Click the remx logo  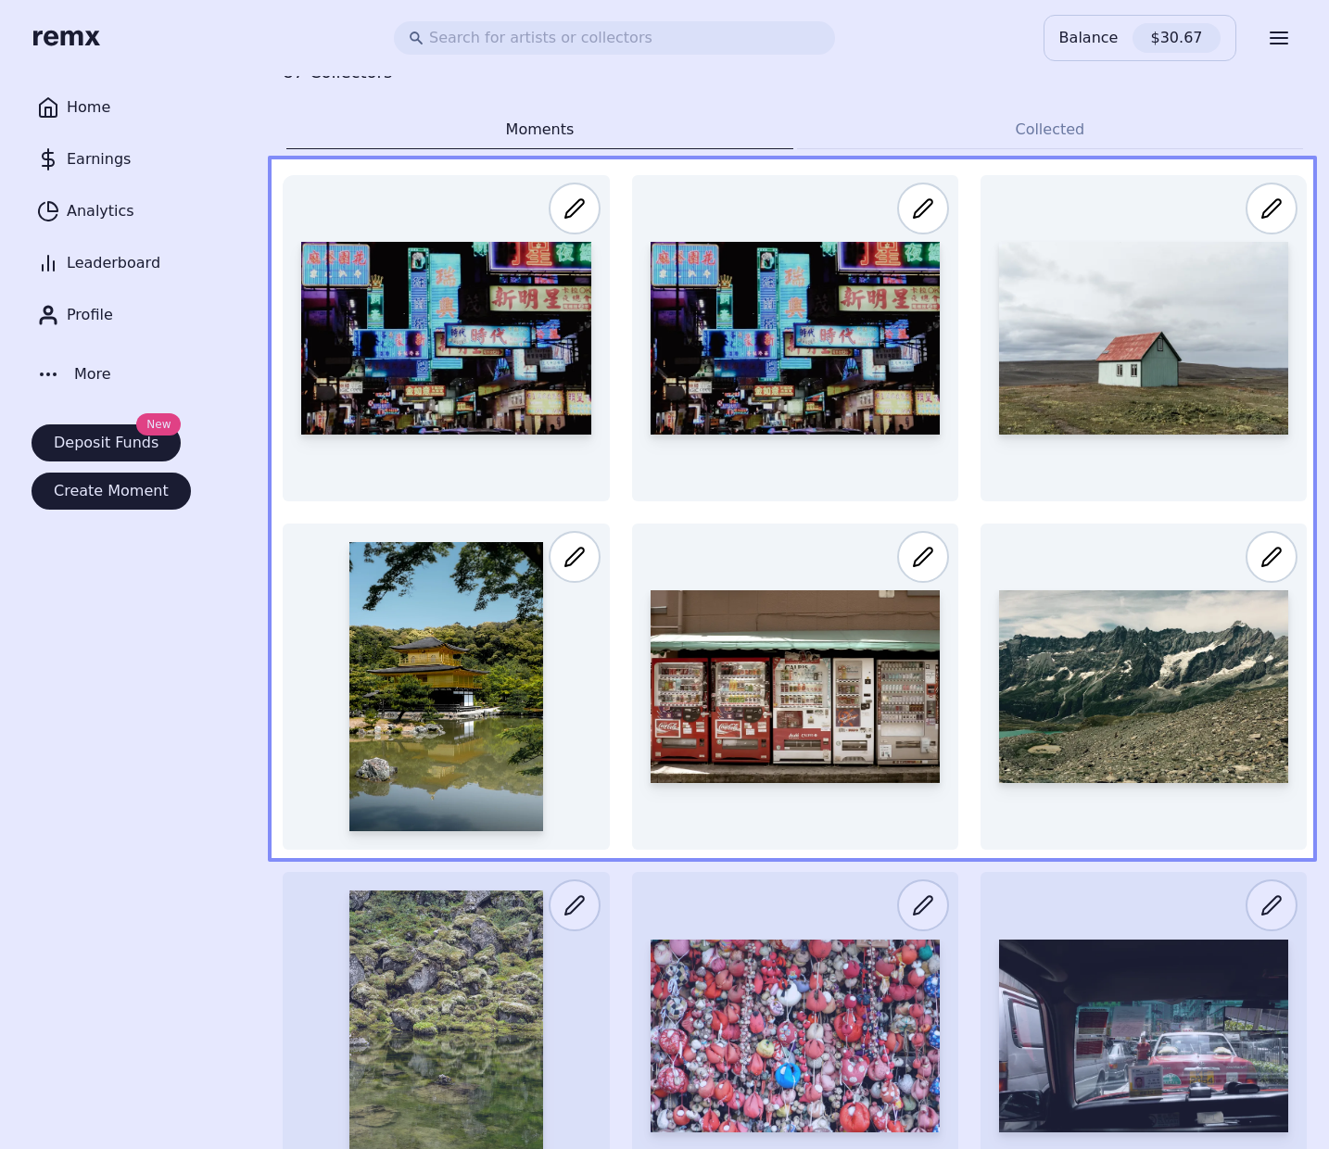pos(66,37)
